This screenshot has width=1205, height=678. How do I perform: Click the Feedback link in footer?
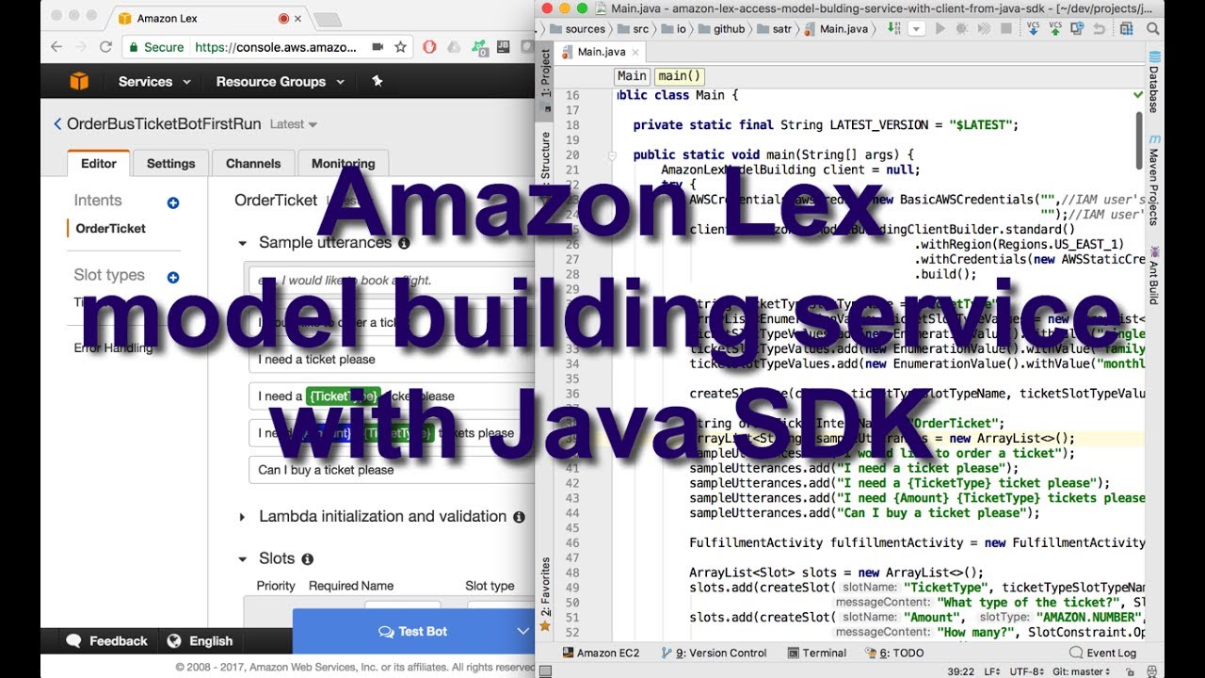pyautogui.click(x=106, y=641)
